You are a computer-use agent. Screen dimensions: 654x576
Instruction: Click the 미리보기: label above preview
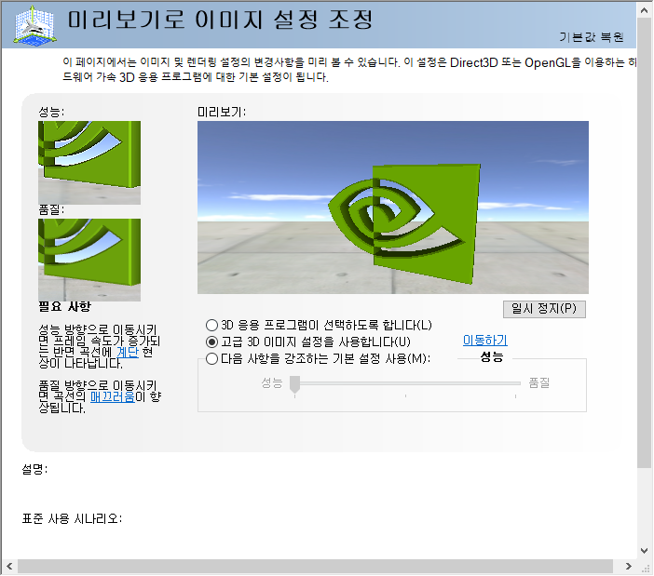222,112
